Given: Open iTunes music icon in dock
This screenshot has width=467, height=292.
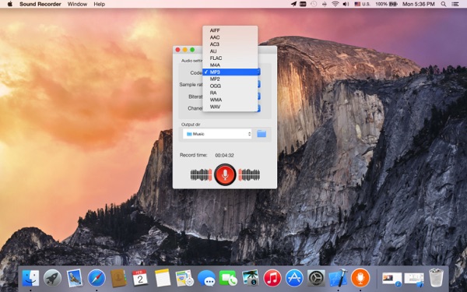Looking at the screenshot, I should point(272,278).
